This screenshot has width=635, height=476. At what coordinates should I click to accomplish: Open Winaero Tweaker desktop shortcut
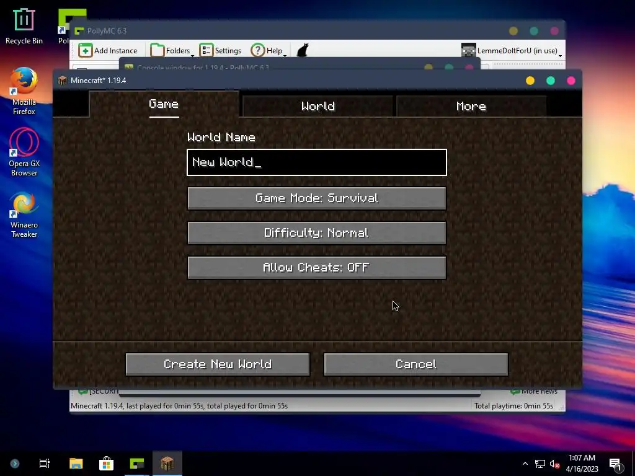(24, 214)
